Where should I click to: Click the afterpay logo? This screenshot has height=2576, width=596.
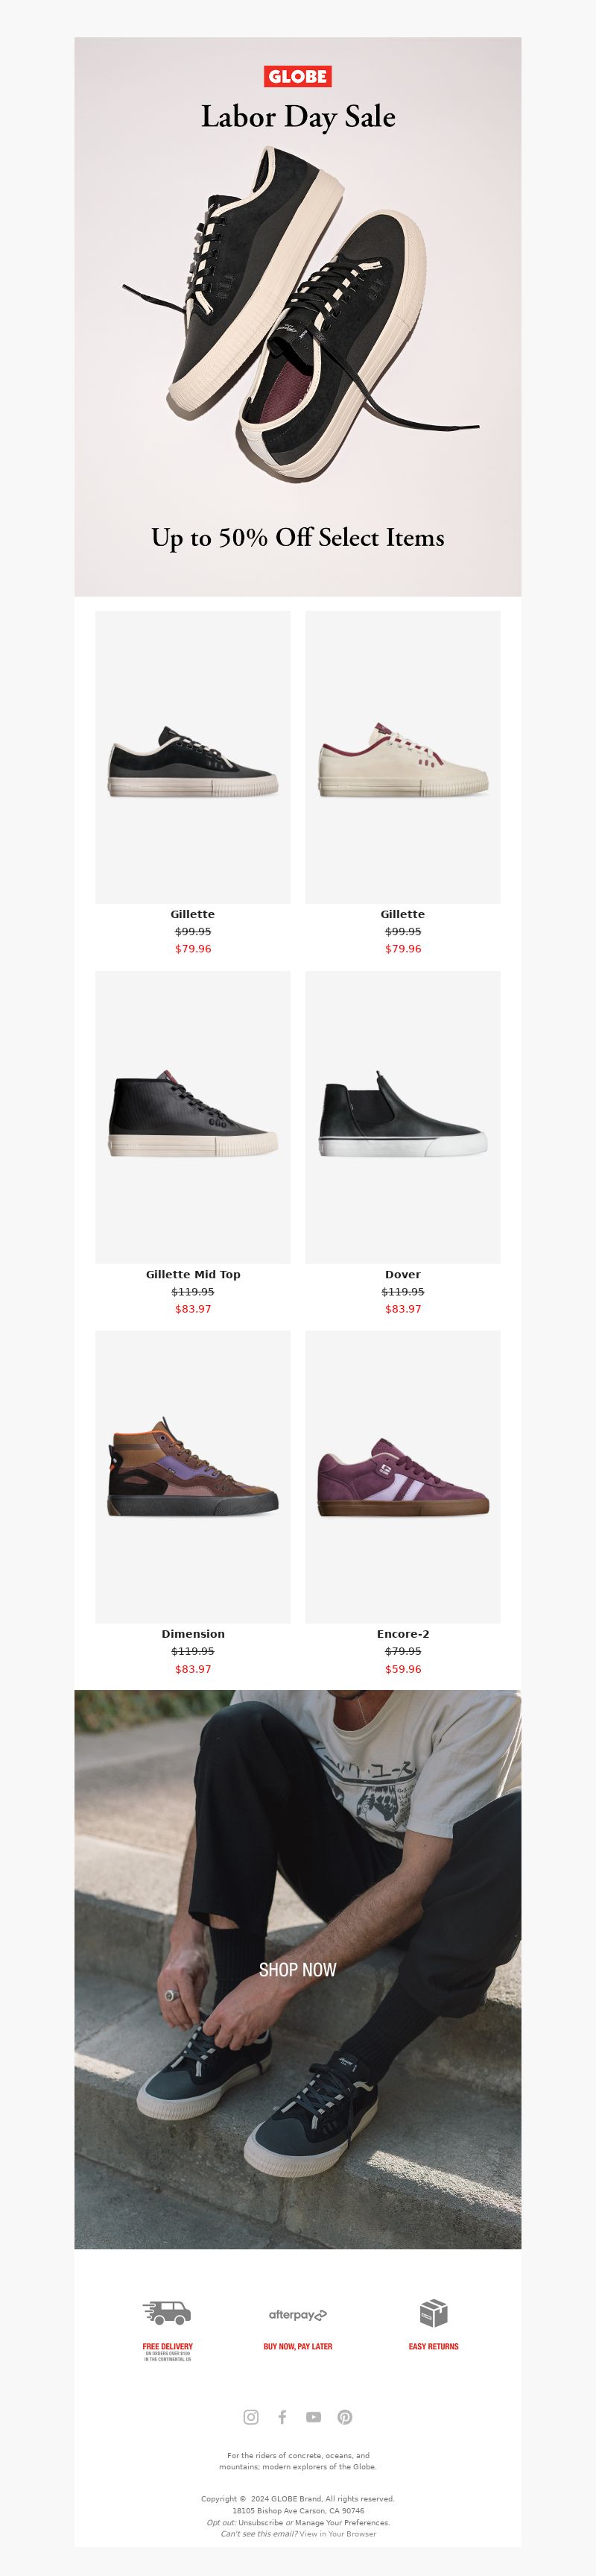(297, 2315)
